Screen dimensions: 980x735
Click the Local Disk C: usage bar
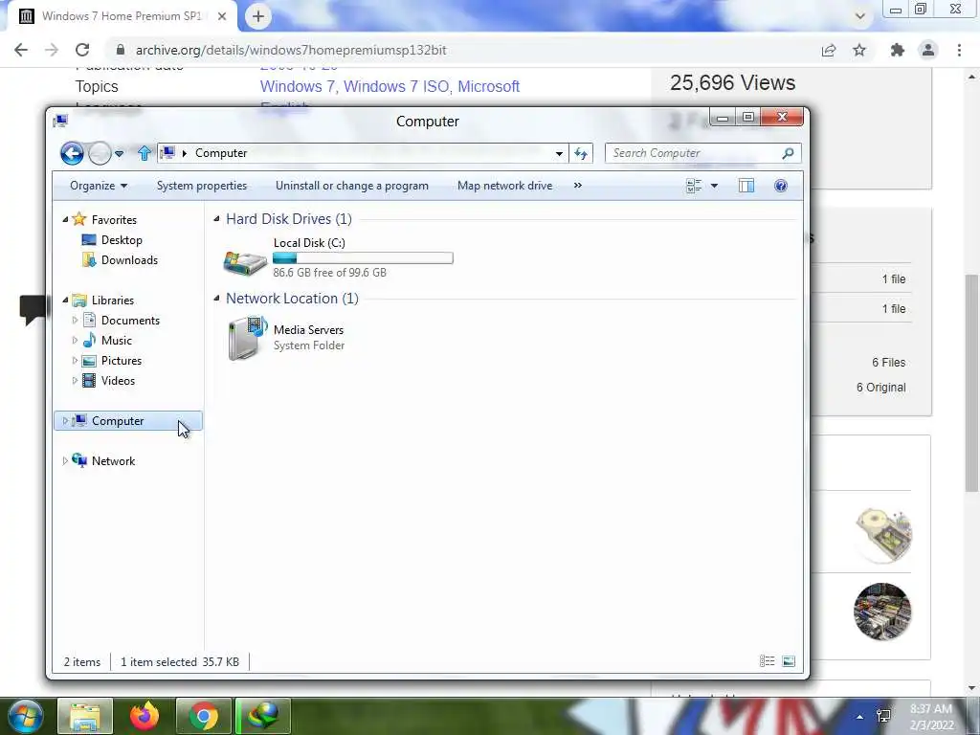(363, 258)
